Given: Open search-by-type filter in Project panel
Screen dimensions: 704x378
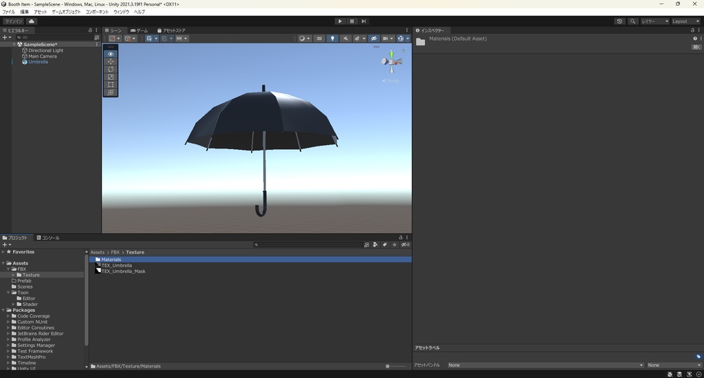Looking at the screenshot, I should click(375, 245).
